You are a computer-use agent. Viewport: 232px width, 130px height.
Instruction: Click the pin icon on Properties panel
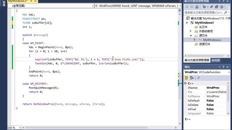[224, 67]
